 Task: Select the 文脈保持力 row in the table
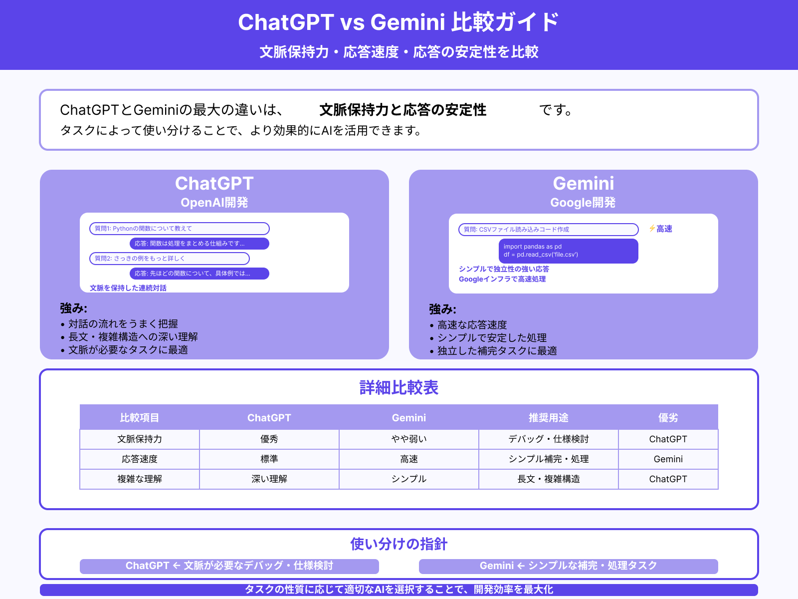[139, 439]
